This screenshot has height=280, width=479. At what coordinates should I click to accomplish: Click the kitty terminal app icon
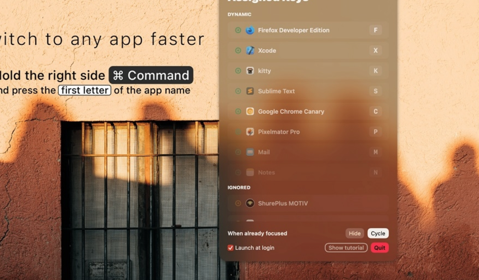tap(250, 71)
